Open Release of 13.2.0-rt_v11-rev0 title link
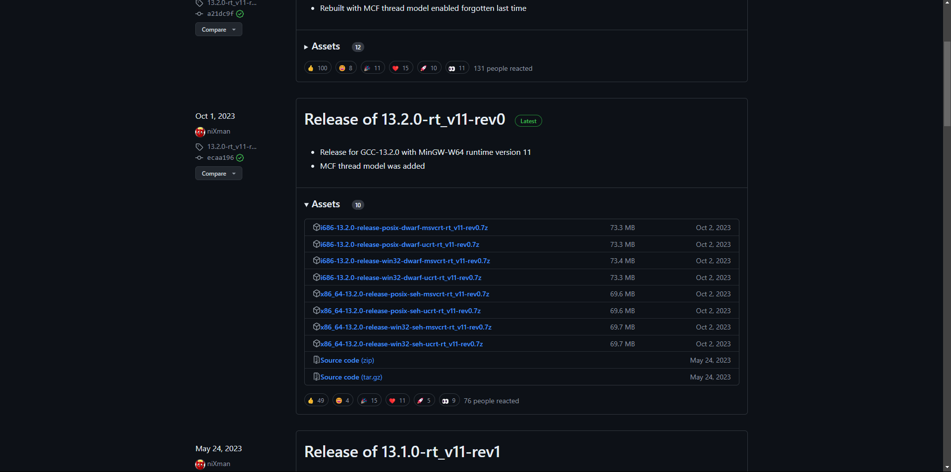 (x=404, y=120)
